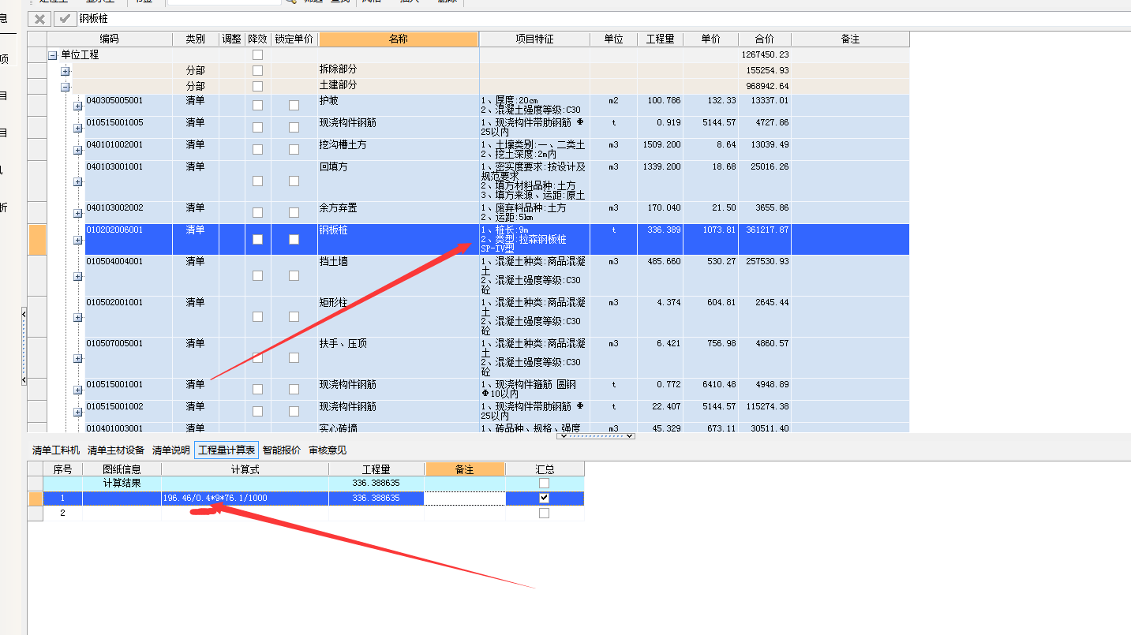Image resolution: width=1131 pixels, height=635 pixels.
Task: Click the 计算式 header in lower table
Action: point(245,469)
